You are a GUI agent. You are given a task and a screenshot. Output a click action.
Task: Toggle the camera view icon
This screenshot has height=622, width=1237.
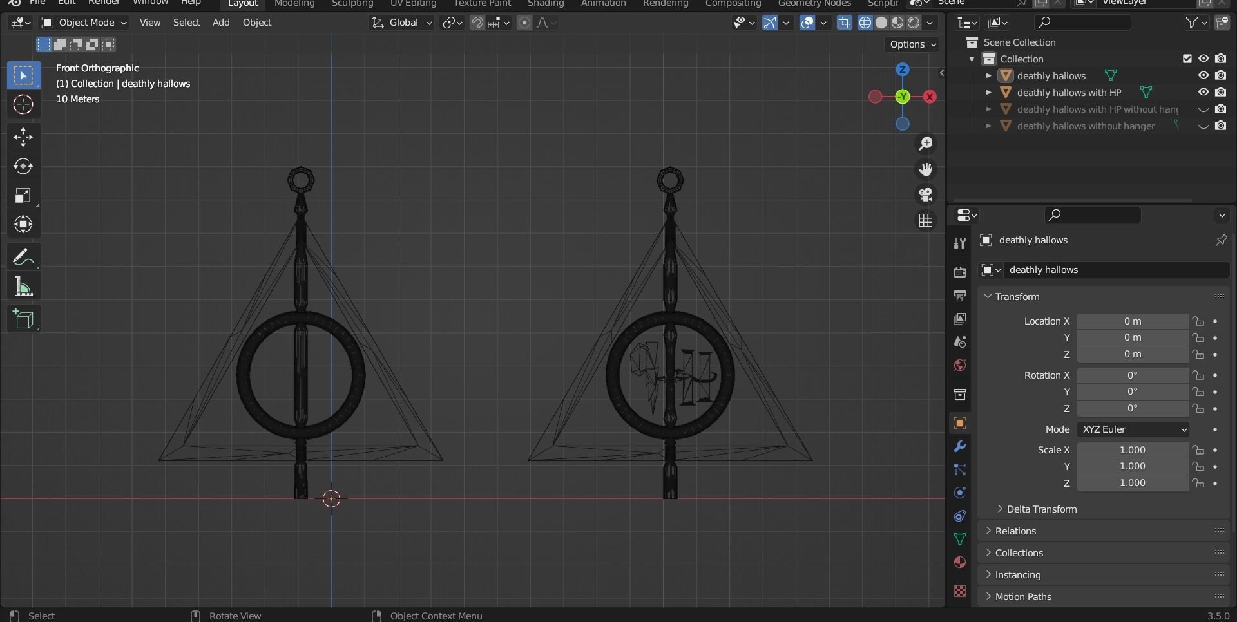pos(926,194)
